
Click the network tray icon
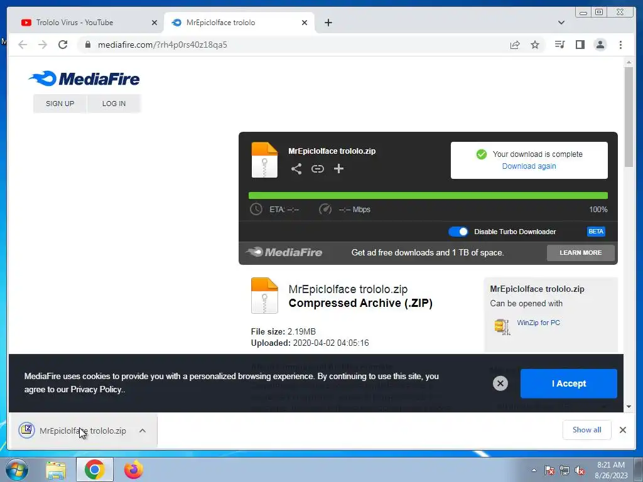(565, 471)
